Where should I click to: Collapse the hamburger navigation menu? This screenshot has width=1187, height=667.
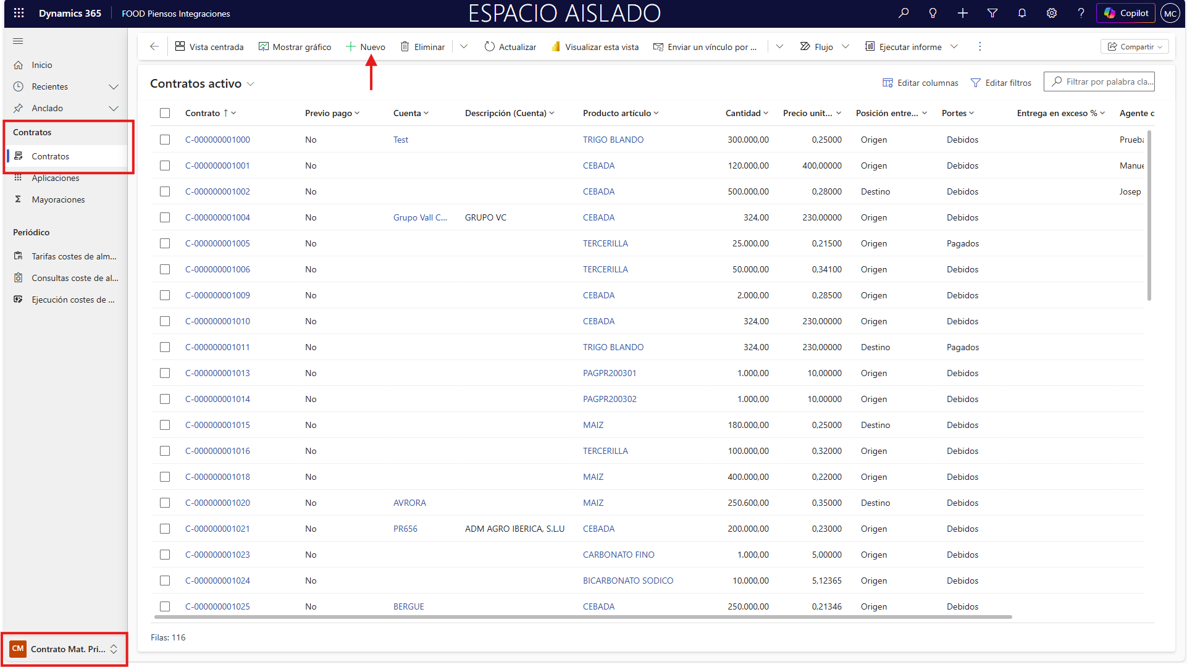[18, 41]
